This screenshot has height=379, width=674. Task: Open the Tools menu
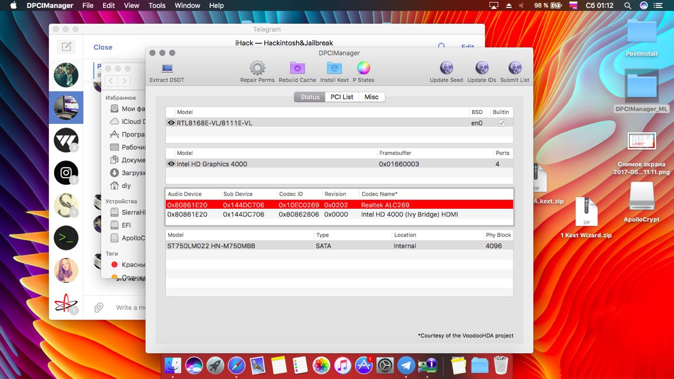coord(157,5)
